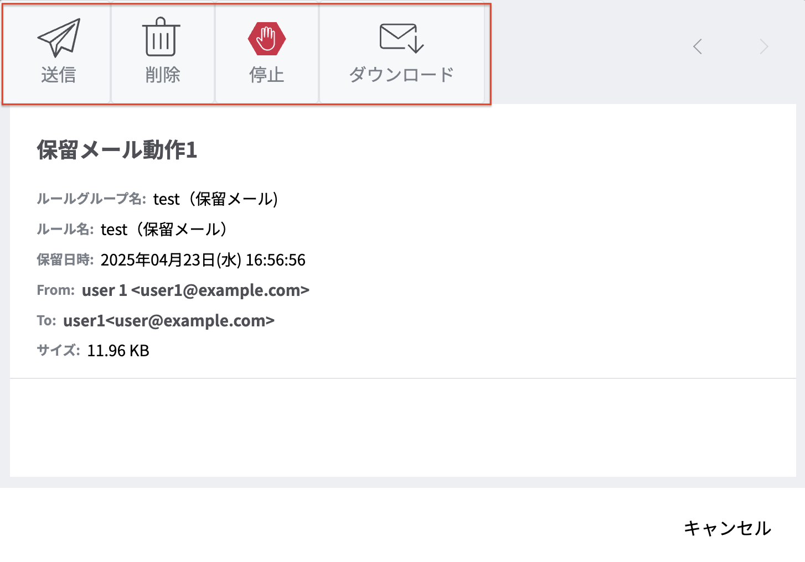
Task: Click the キャンセル button
Action: click(x=727, y=528)
